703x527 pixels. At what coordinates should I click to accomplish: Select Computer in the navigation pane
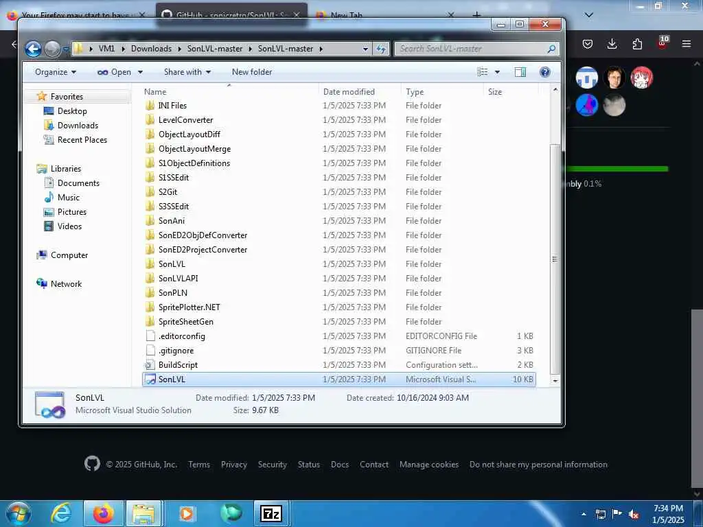click(x=69, y=255)
